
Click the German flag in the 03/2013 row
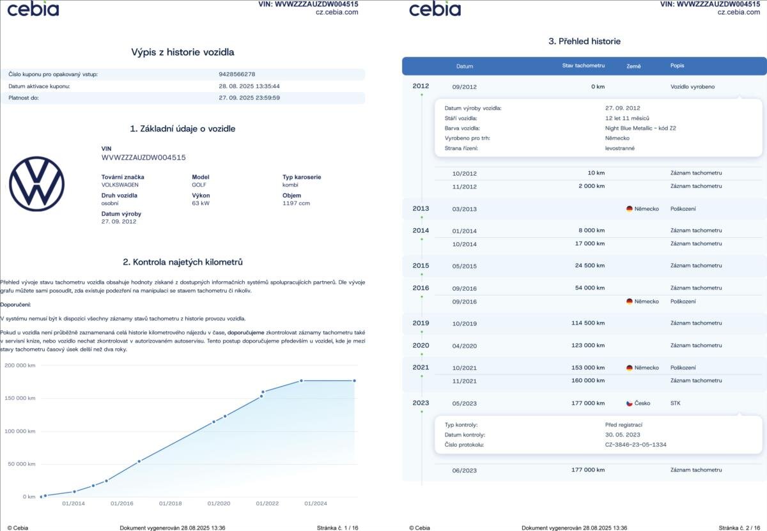tap(629, 209)
